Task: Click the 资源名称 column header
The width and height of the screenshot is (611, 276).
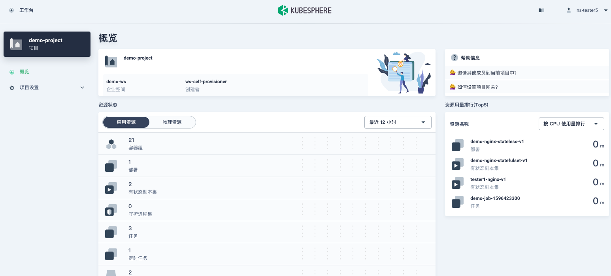Action: pos(459,124)
